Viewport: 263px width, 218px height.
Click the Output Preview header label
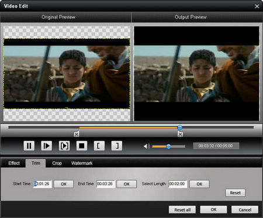coord(191,17)
